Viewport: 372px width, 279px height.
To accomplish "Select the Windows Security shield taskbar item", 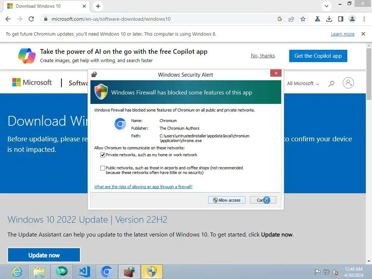I will coord(151,272).
